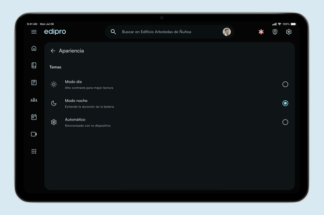Image resolution: width=324 pixels, height=215 pixels.
Task: Click the orange asterisk icon
Action: click(x=261, y=32)
